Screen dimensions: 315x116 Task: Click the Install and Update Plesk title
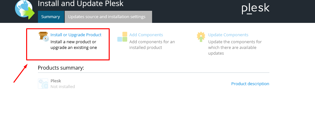tap(81, 3)
